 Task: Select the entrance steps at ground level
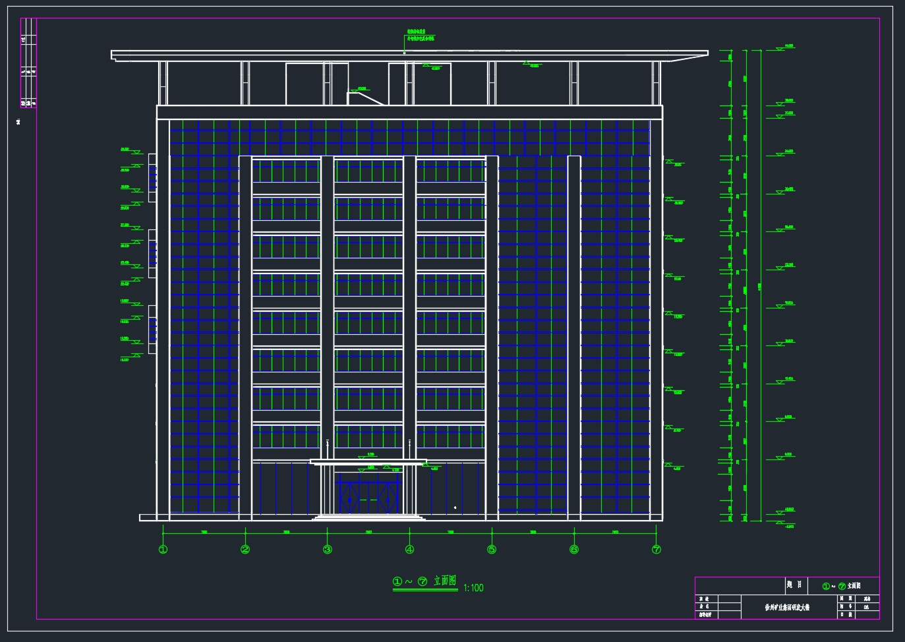pos(368,518)
